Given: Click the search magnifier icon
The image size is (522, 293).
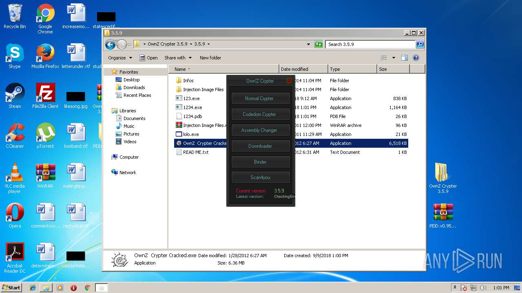Looking at the screenshot, I should point(420,44).
